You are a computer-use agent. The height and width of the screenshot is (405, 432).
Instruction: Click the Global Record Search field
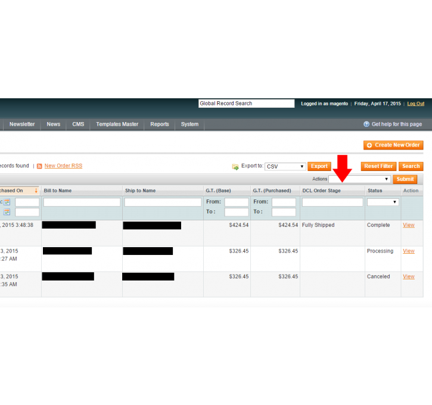(x=246, y=104)
